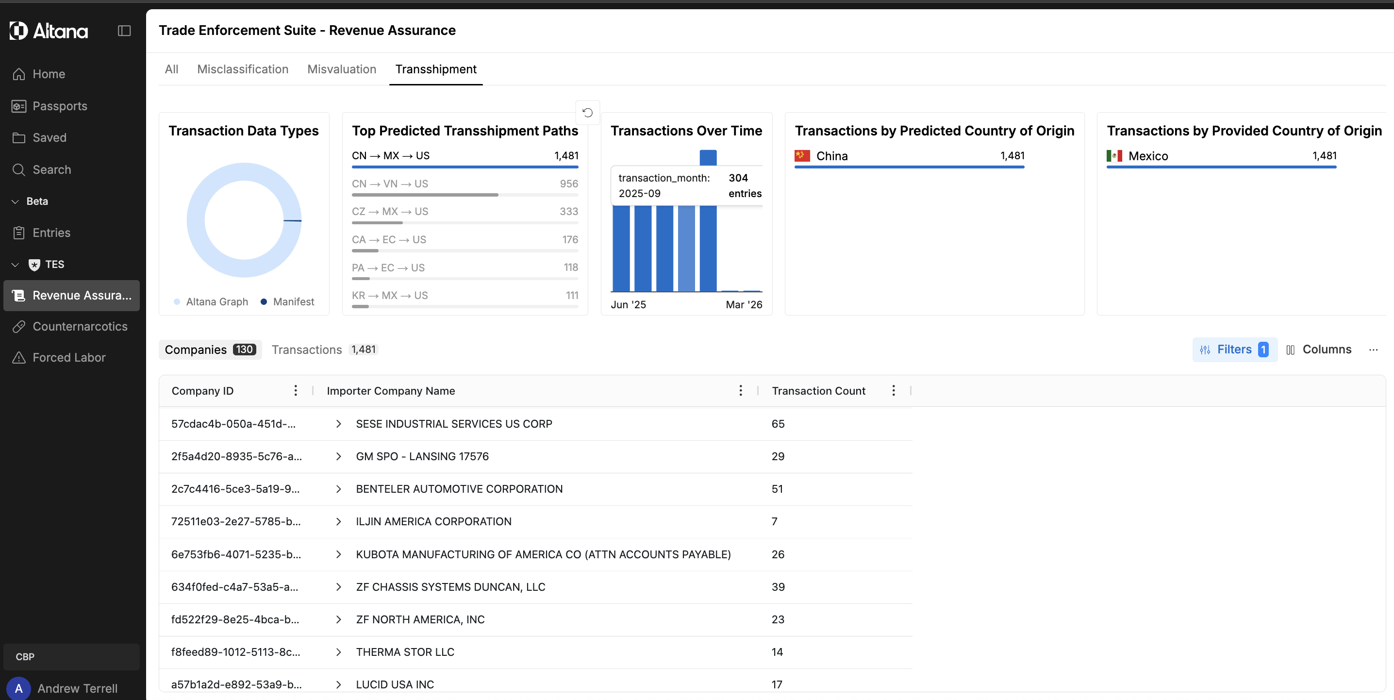Click transaction count 51 cell
The height and width of the screenshot is (700, 1394).
777,489
